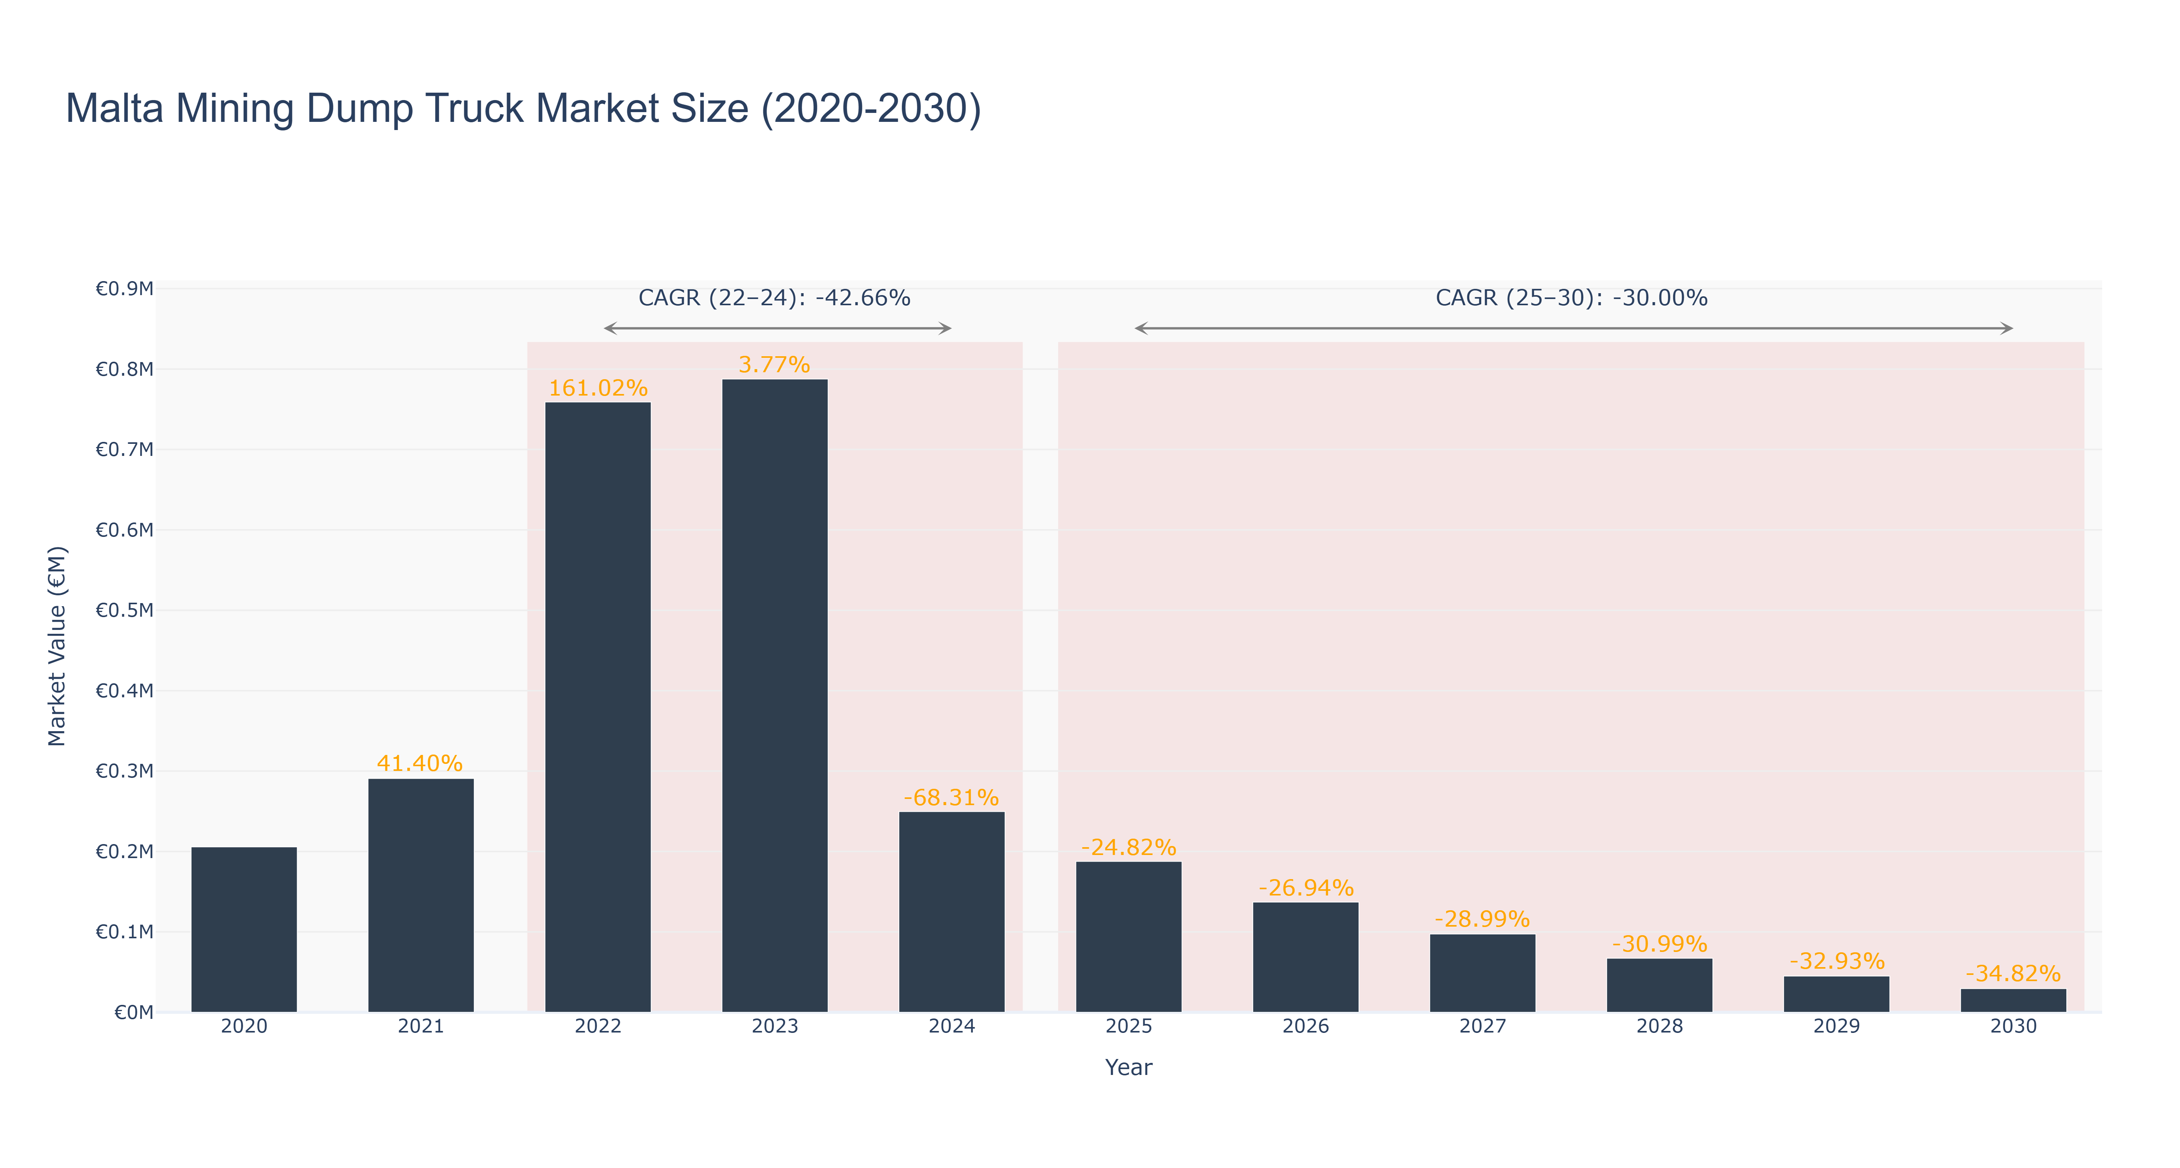Screen dimensions: 2180x1168
Task: Click the €0.7M y-axis tick label
Action: click(x=125, y=449)
